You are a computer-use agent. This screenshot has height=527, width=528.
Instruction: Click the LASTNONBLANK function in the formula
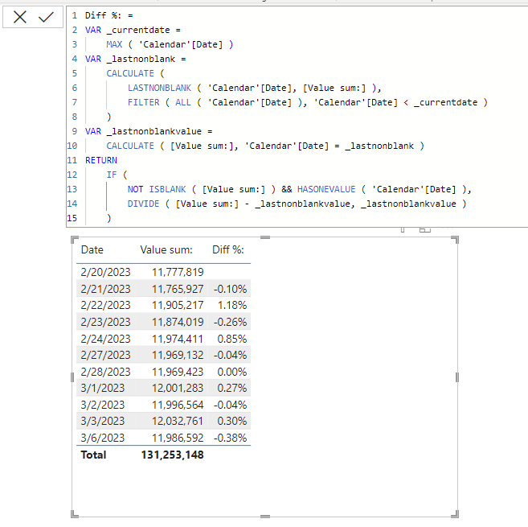pyautogui.click(x=159, y=88)
